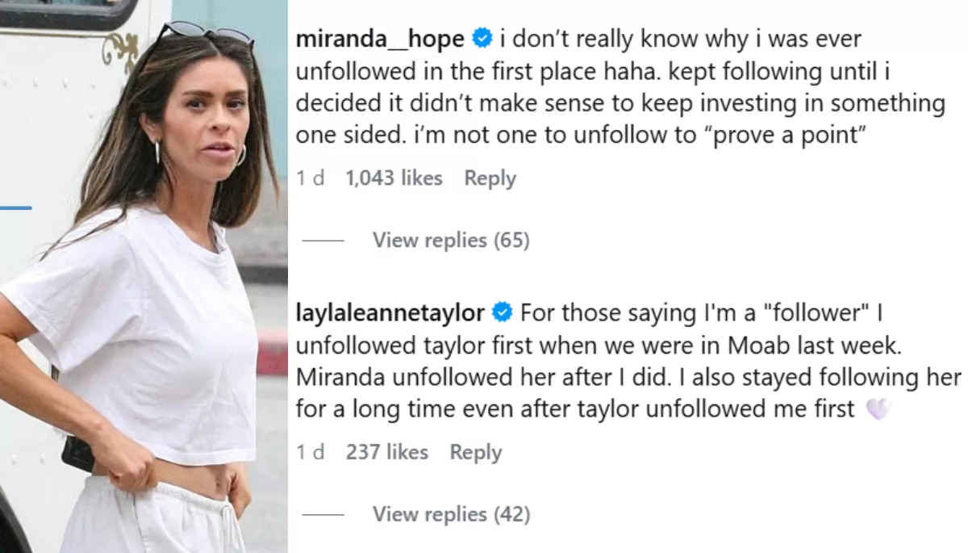Expand View replies (65)
The width and height of the screenshot is (968, 553).
coord(451,240)
